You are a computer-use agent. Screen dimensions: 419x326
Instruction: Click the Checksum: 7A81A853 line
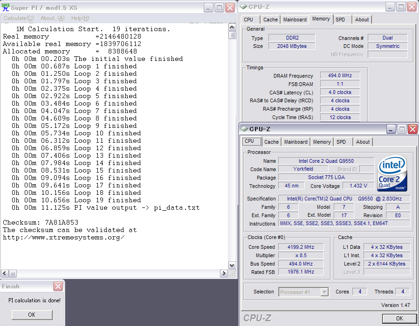[41, 222]
